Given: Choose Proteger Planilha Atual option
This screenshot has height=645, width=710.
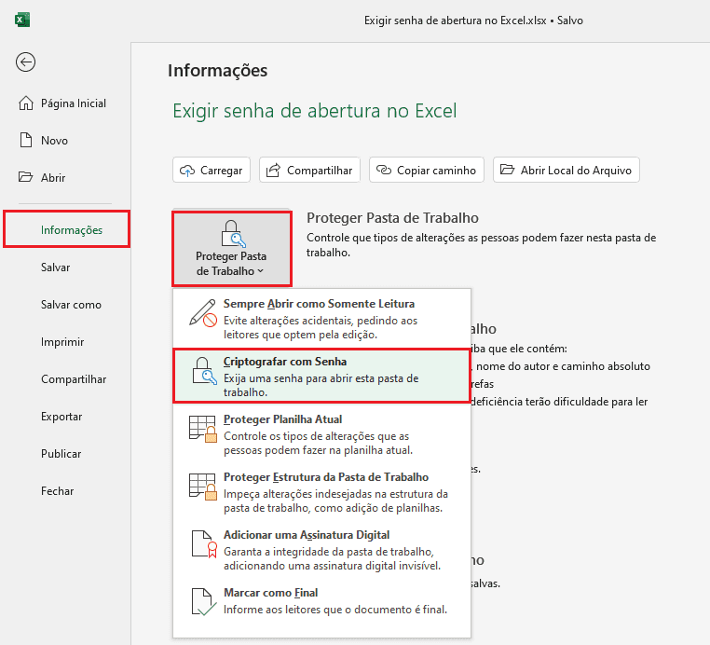Looking at the screenshot, I should click(x=322, y=434).
